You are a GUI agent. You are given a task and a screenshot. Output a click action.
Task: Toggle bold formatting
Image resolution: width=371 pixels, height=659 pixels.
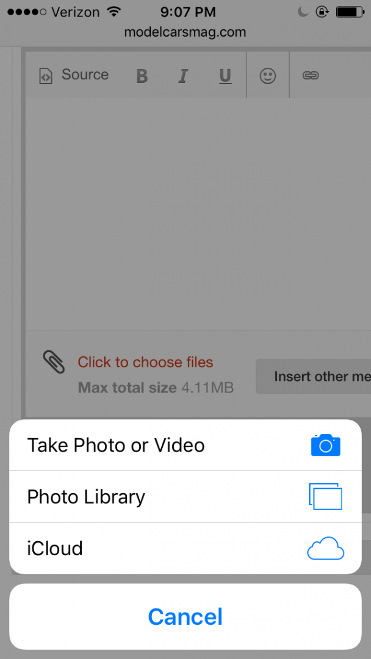pos(142,75)
